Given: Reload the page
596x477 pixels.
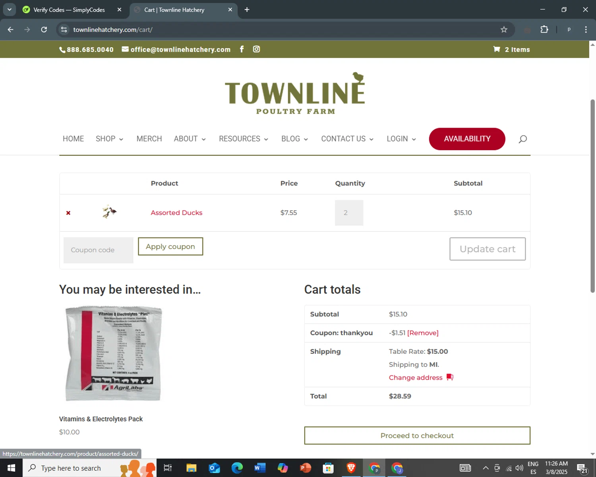Looking at the screenshot, I should 44,29.
